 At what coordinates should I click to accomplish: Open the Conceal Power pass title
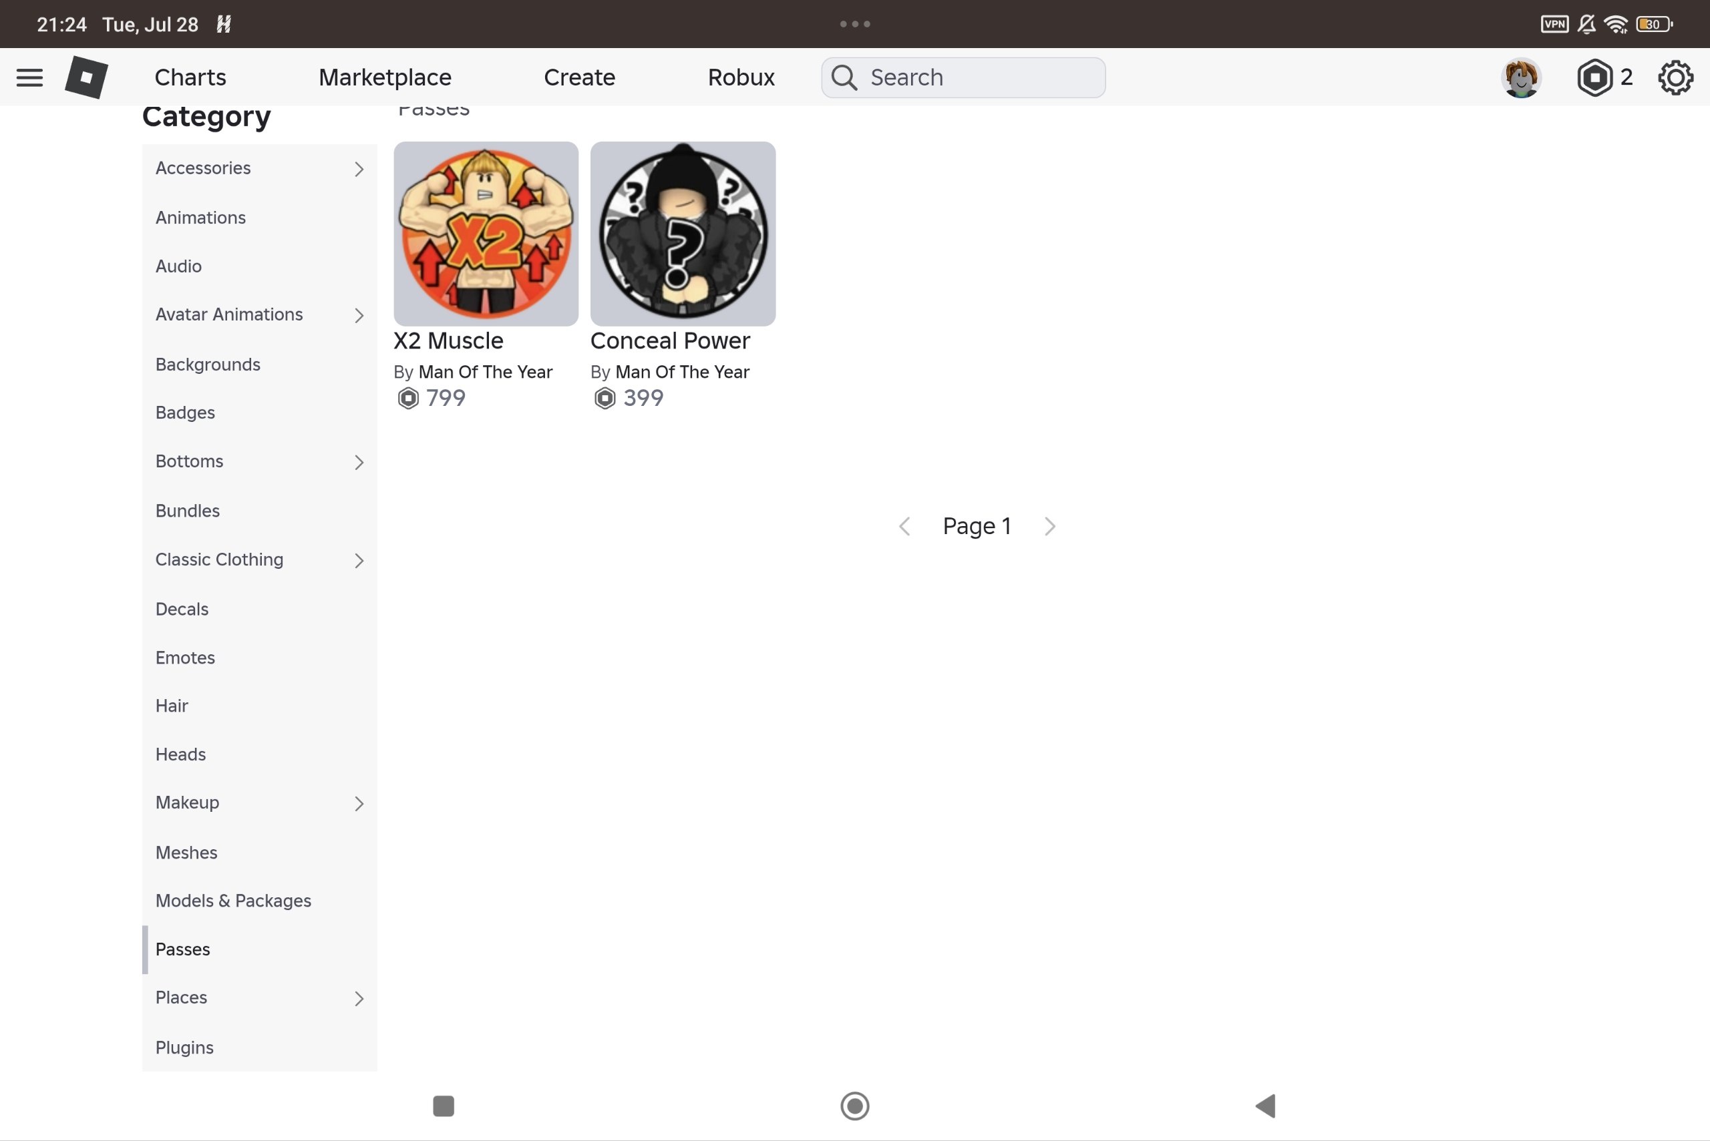[x=670, y=340]
